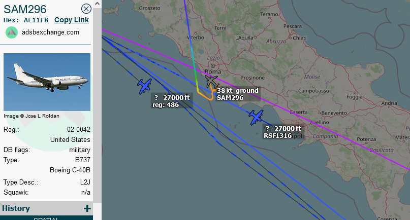Click the registration value 02-0042
The image size is (410, 220).
pyautogui.click(x=79, y=129)
